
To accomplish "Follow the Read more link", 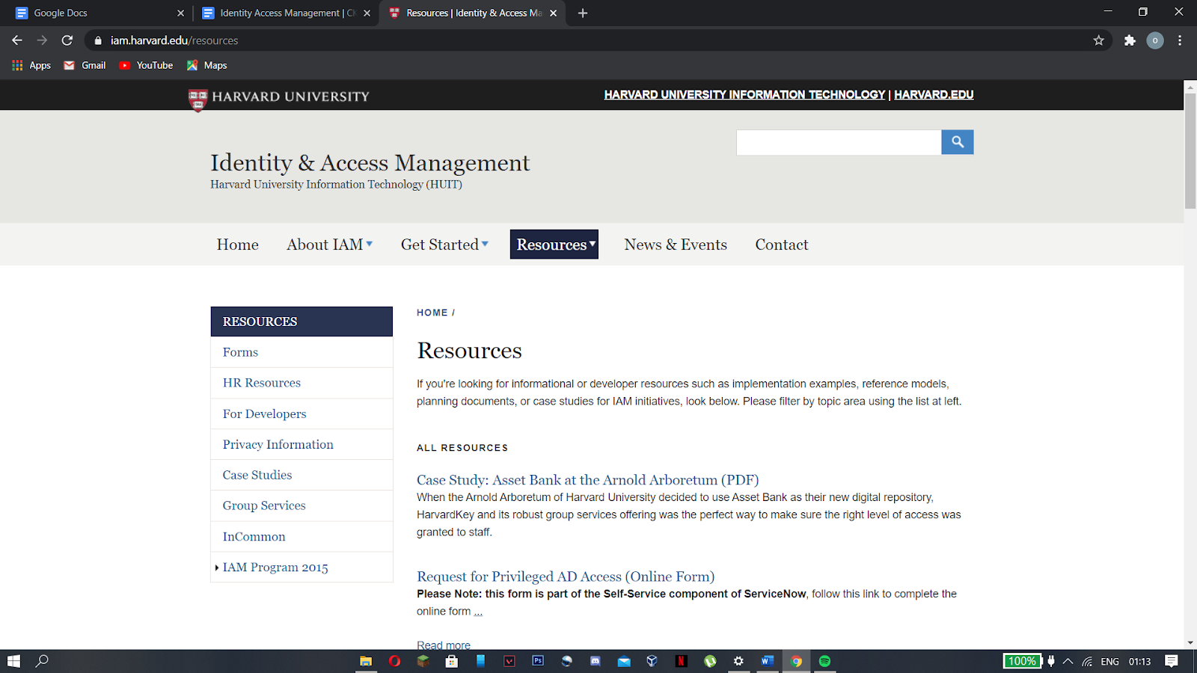I will (444, 645).
